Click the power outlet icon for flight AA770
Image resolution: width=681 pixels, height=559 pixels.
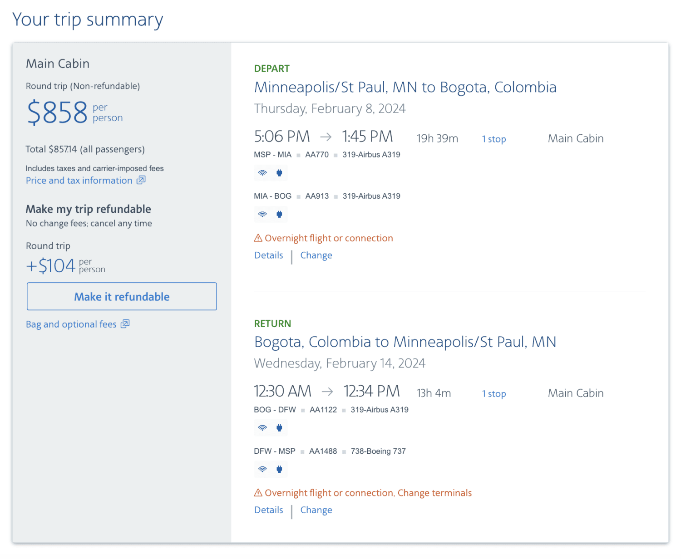[x=279, y=172]
